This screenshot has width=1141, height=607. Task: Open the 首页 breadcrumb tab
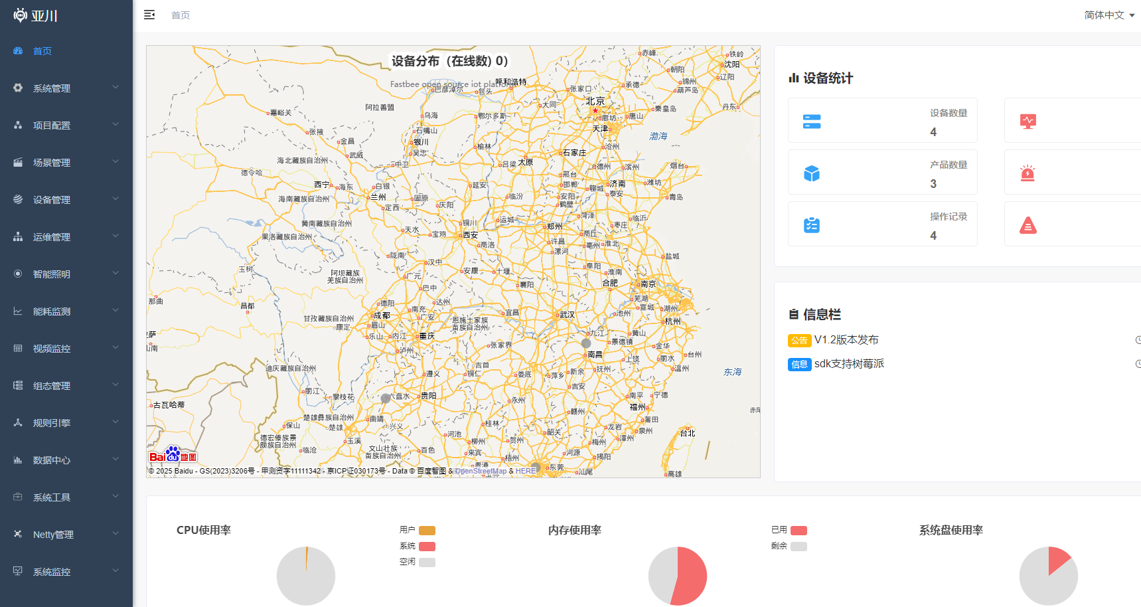point(180,15)
